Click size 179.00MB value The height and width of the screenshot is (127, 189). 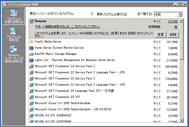click(x=171, y=79)
